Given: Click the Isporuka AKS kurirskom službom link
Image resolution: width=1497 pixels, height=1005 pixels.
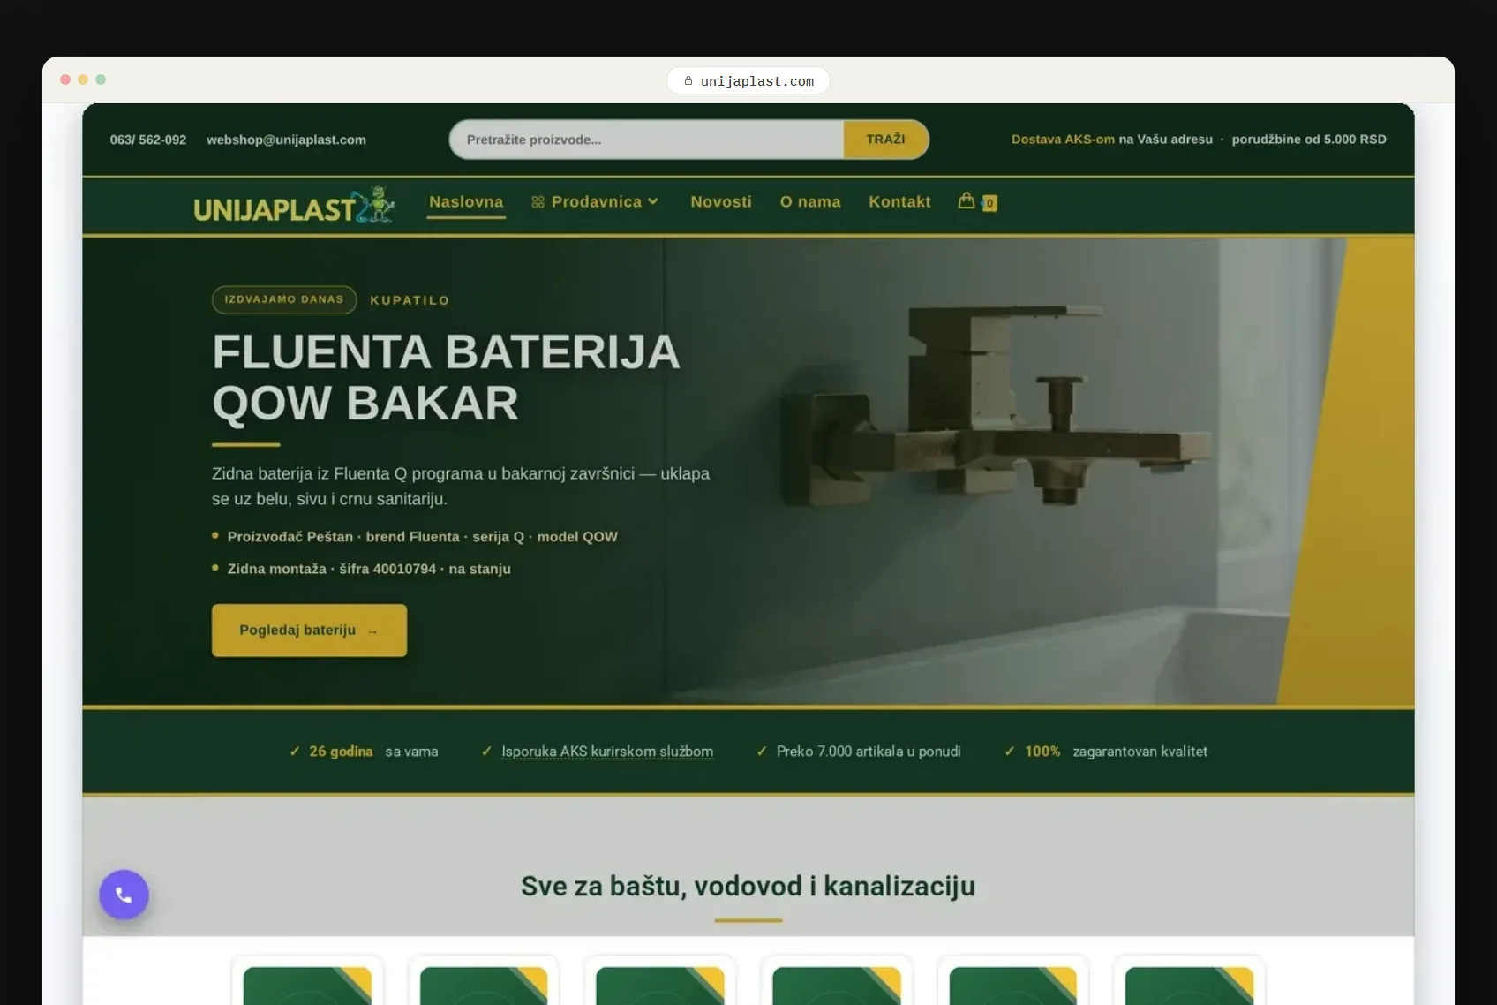Looking at the screenshot, I should (x=607, y=752).
